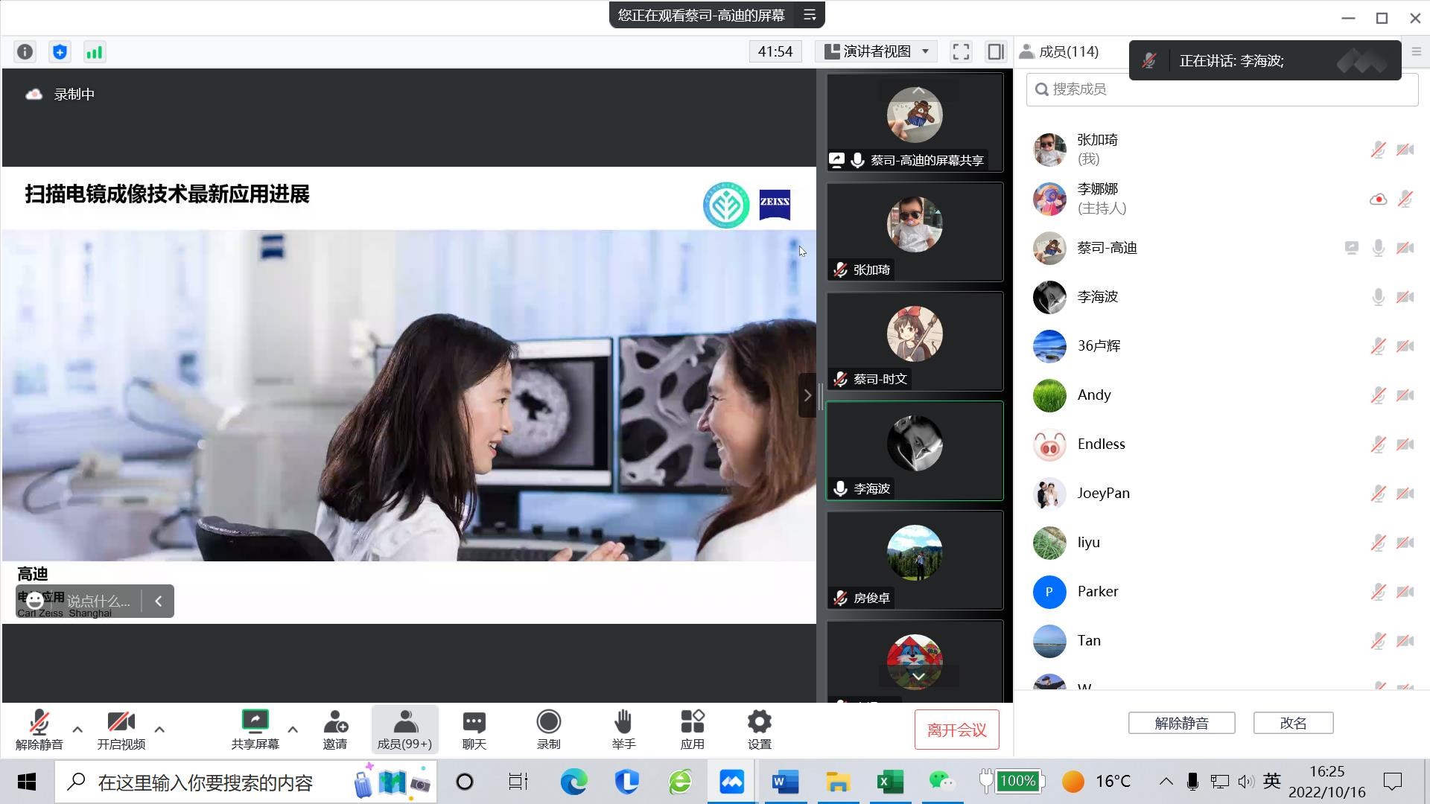Open the Invite participants icon
Image resolution: width=1430 pixels, height=804 pixels.
pyautogui.click(x=334, y=730)
